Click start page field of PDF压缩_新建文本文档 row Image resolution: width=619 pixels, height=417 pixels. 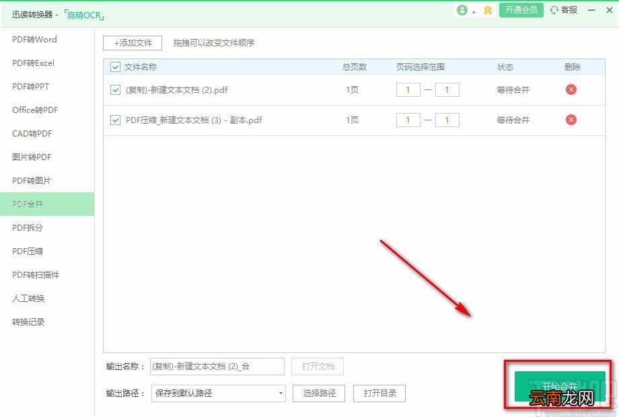click(408, 120)
